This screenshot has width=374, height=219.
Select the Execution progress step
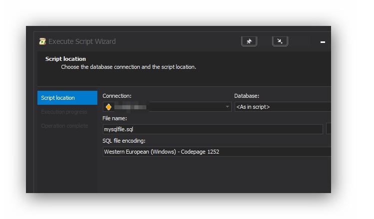click(x=64, y=112)
